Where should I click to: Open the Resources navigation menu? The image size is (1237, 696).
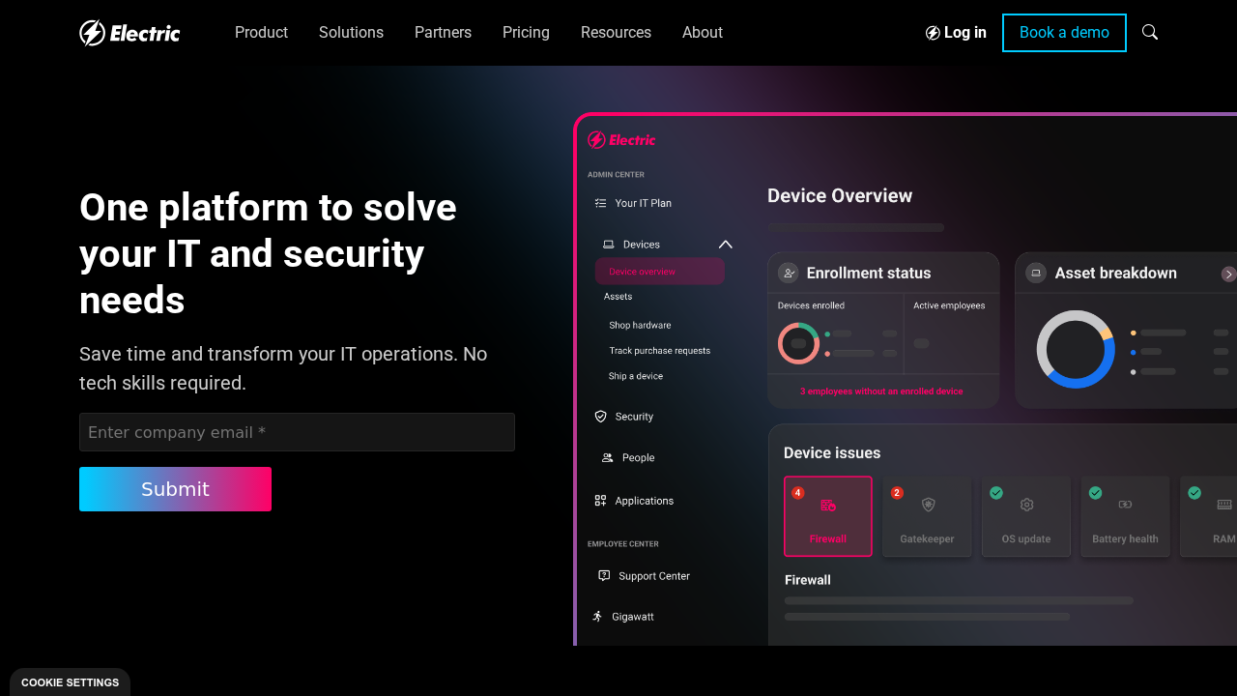616,33
